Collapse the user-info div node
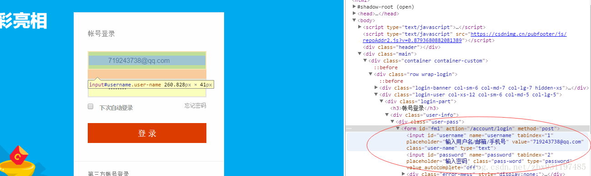 [x=387, y=115]
